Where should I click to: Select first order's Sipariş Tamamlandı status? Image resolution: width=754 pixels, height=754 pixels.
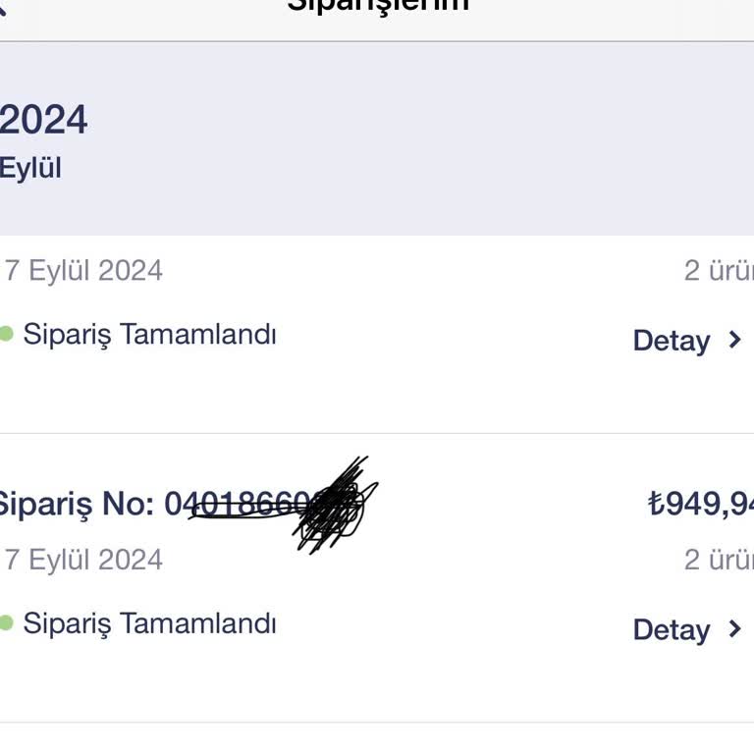coord(149,335)
